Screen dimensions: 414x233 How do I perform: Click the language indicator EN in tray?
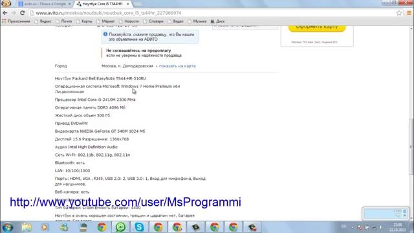pyautogui.click(x=343, y=227)
